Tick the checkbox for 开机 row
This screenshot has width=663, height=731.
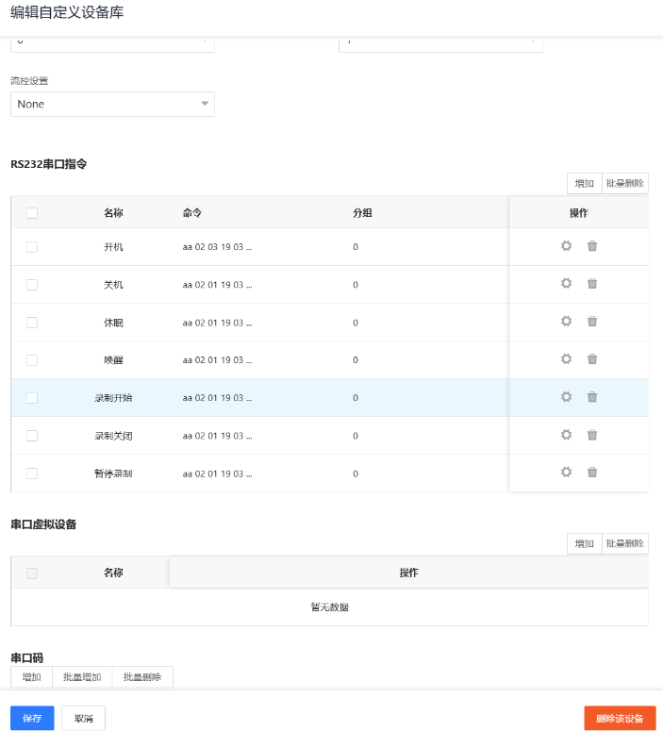click(x=32, y=247)
